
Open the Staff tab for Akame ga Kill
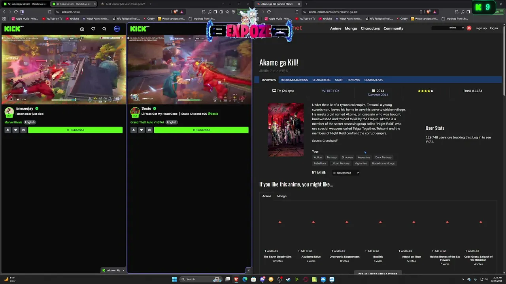(x=339, y=80)
